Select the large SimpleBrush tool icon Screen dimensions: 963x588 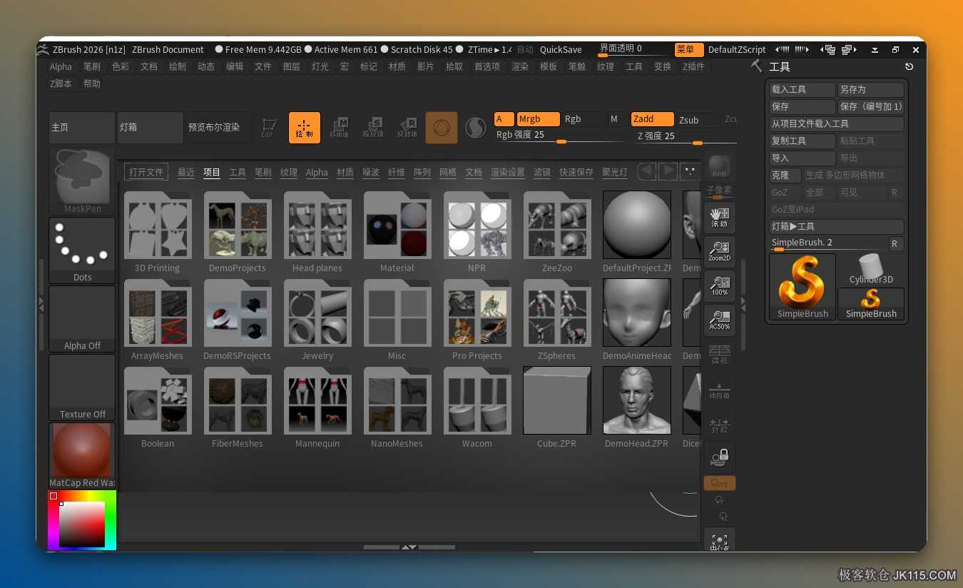[x=802, y=287]
